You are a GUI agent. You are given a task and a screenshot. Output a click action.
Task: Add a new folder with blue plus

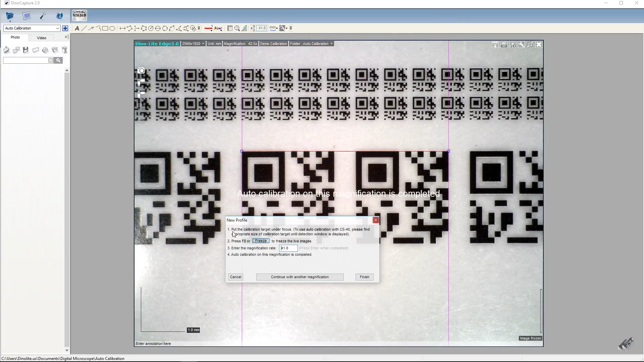click(65, 28)
